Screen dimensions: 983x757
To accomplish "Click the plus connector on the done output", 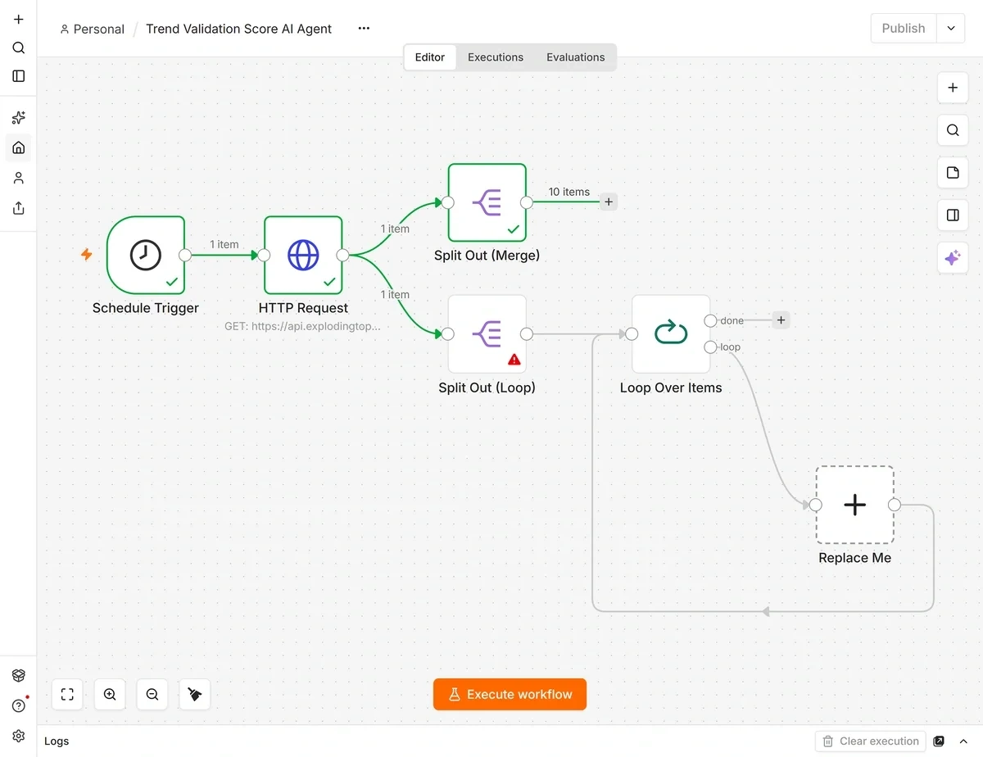I will click(781, 320).
